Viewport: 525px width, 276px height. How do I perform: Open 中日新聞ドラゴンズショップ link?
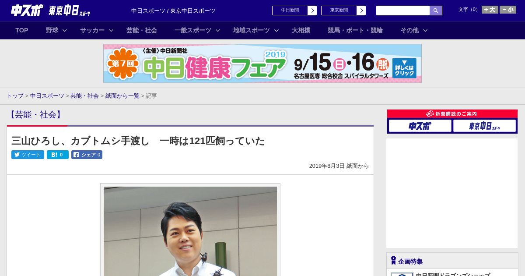tap(453, 274)
